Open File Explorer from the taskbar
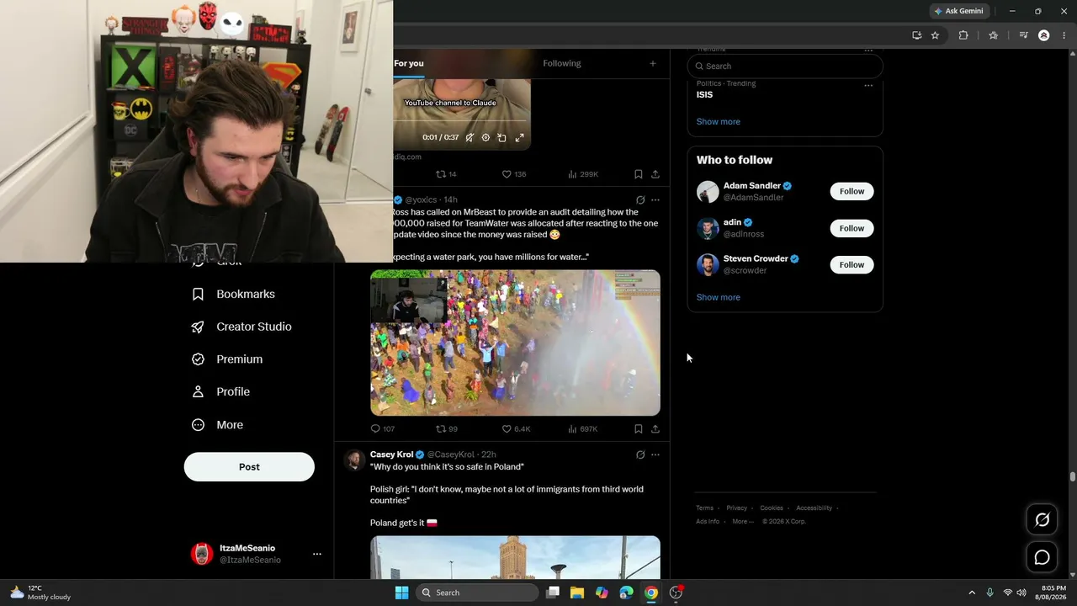This screenshot has width=1077, height=606. point(577,593)
